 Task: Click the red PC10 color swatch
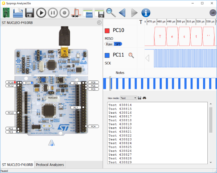tap(107, 30)
